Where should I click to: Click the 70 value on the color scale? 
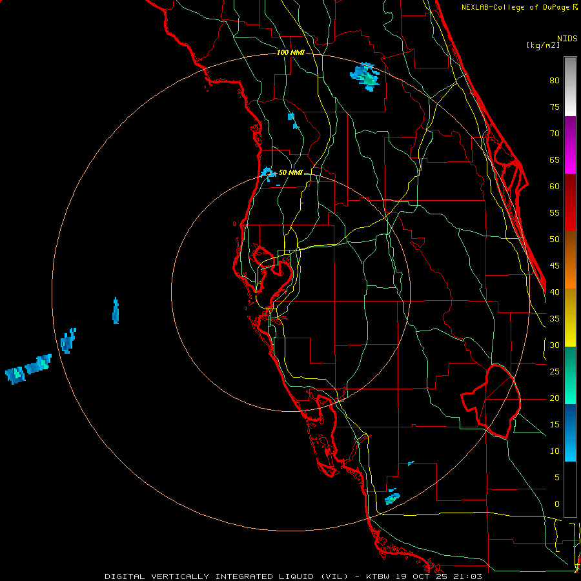[555, 134]
